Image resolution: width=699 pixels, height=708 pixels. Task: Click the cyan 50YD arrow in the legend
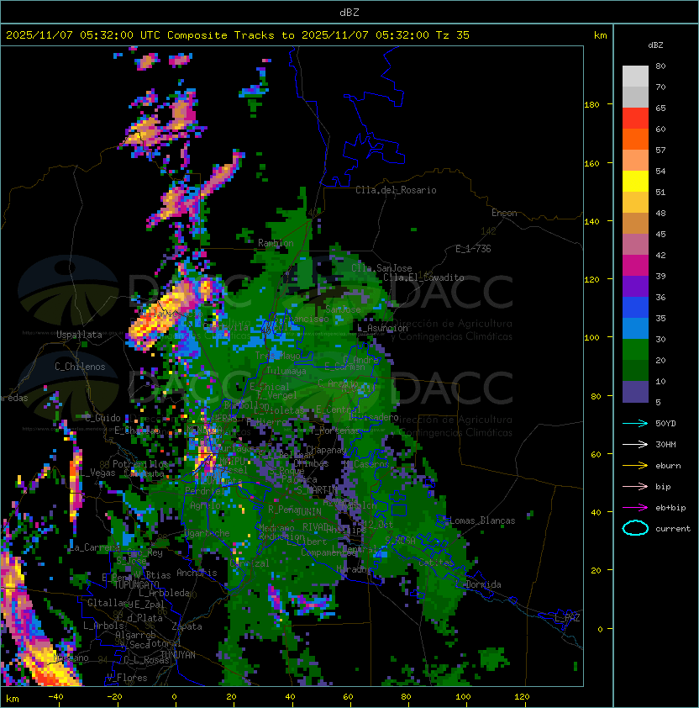click(x=635, y=423)
